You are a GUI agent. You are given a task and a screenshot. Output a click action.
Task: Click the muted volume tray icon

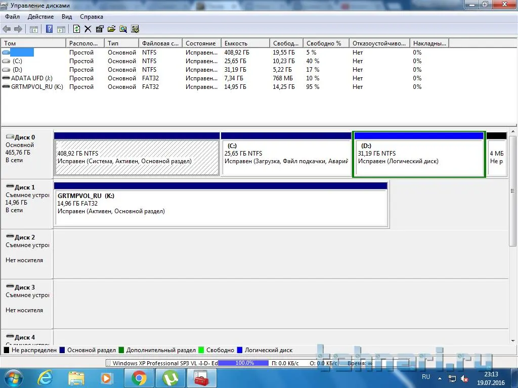[x=464, y=378]
